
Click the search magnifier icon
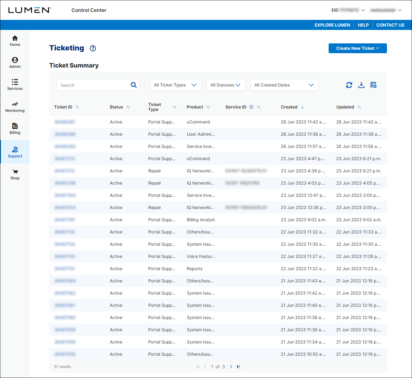tap(133, 85)
